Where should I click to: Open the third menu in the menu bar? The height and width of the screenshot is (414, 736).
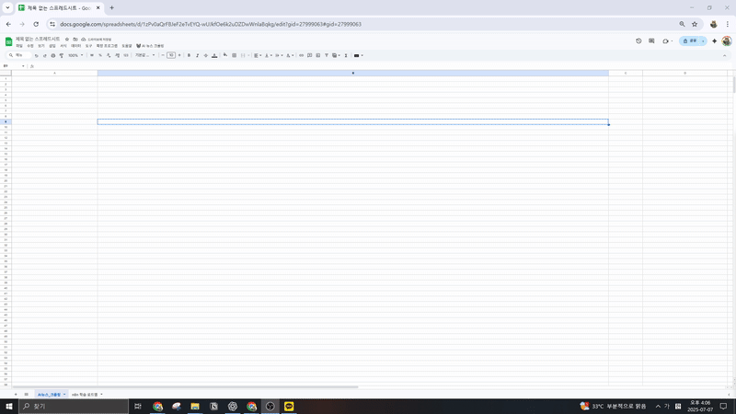(41, 46)
